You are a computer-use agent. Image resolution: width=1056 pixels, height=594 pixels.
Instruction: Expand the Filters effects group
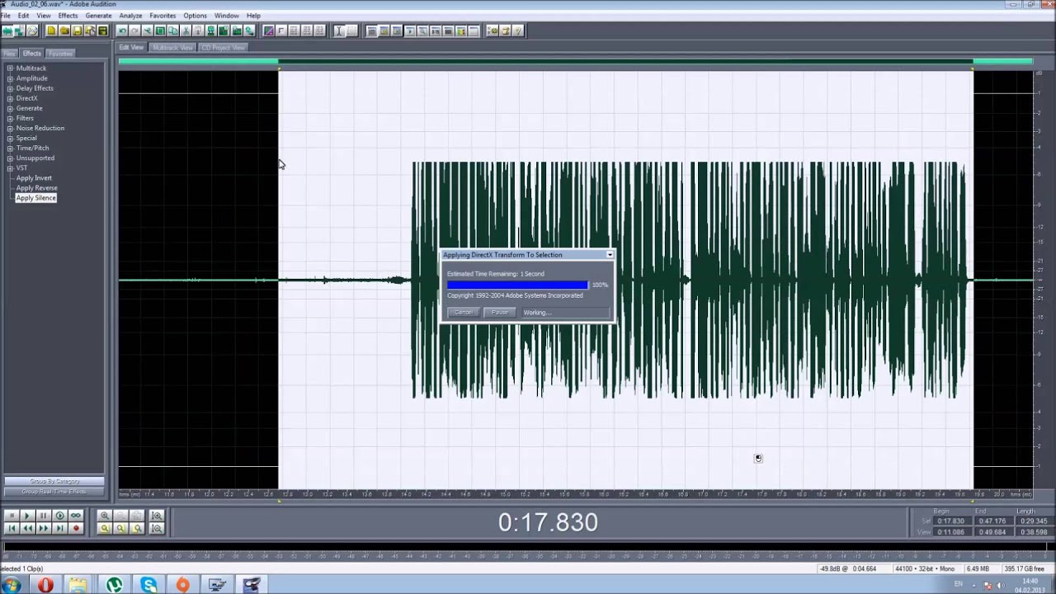coord(10,118)
